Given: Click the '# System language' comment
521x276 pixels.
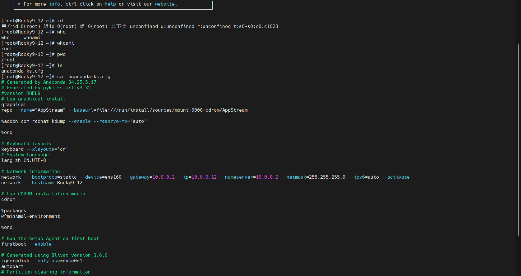Looking at the screenshot, I should pyautogui.click(x=25, y=155).
